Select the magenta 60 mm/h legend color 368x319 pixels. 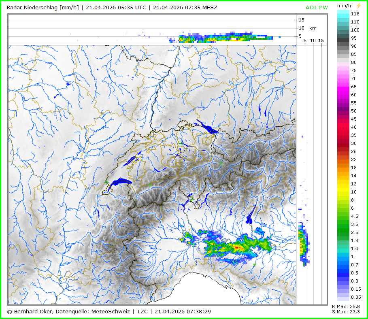(343, 95)
